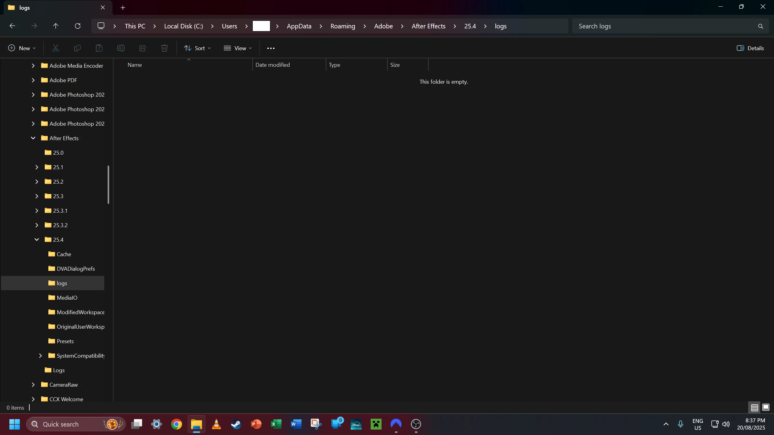This screenshot has width=774, height=435.
Task: Toggle the Details pane
Action: [x=750, y=48]
